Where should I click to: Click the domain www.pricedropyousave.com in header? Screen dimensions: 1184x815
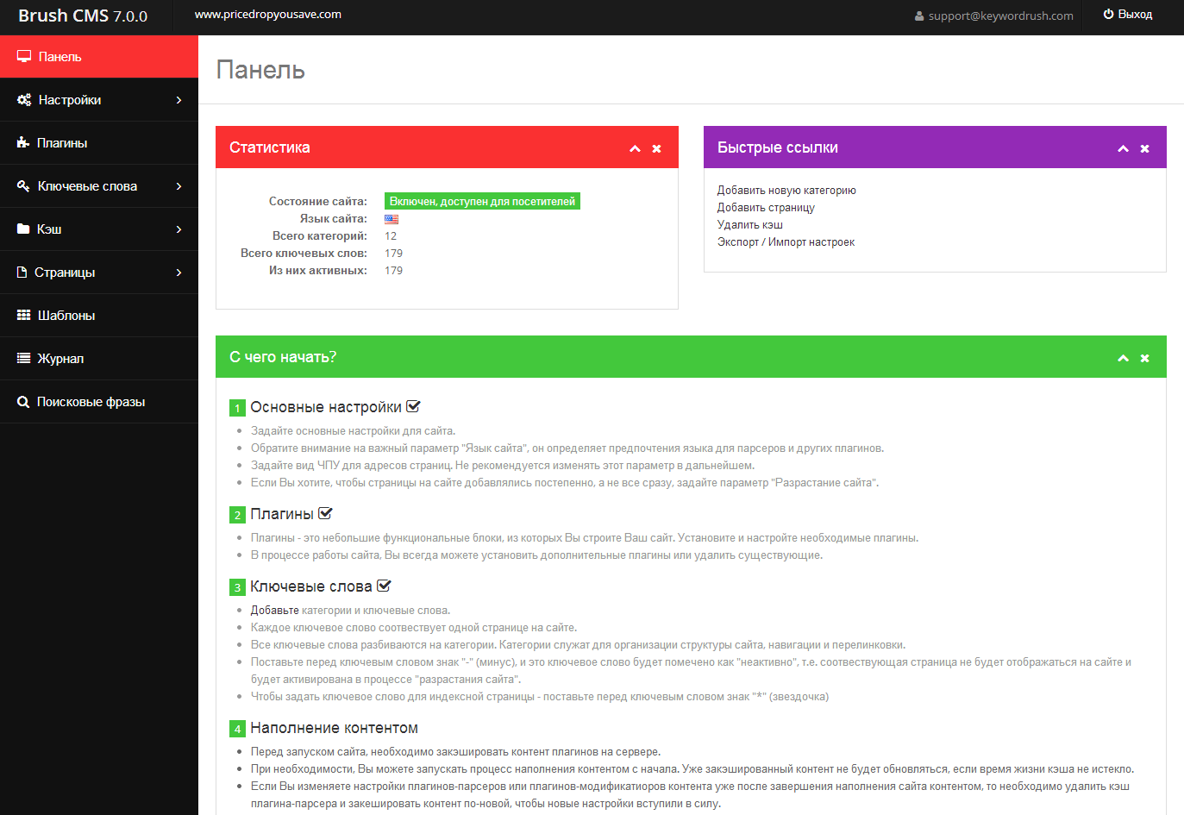click(268, 15)
